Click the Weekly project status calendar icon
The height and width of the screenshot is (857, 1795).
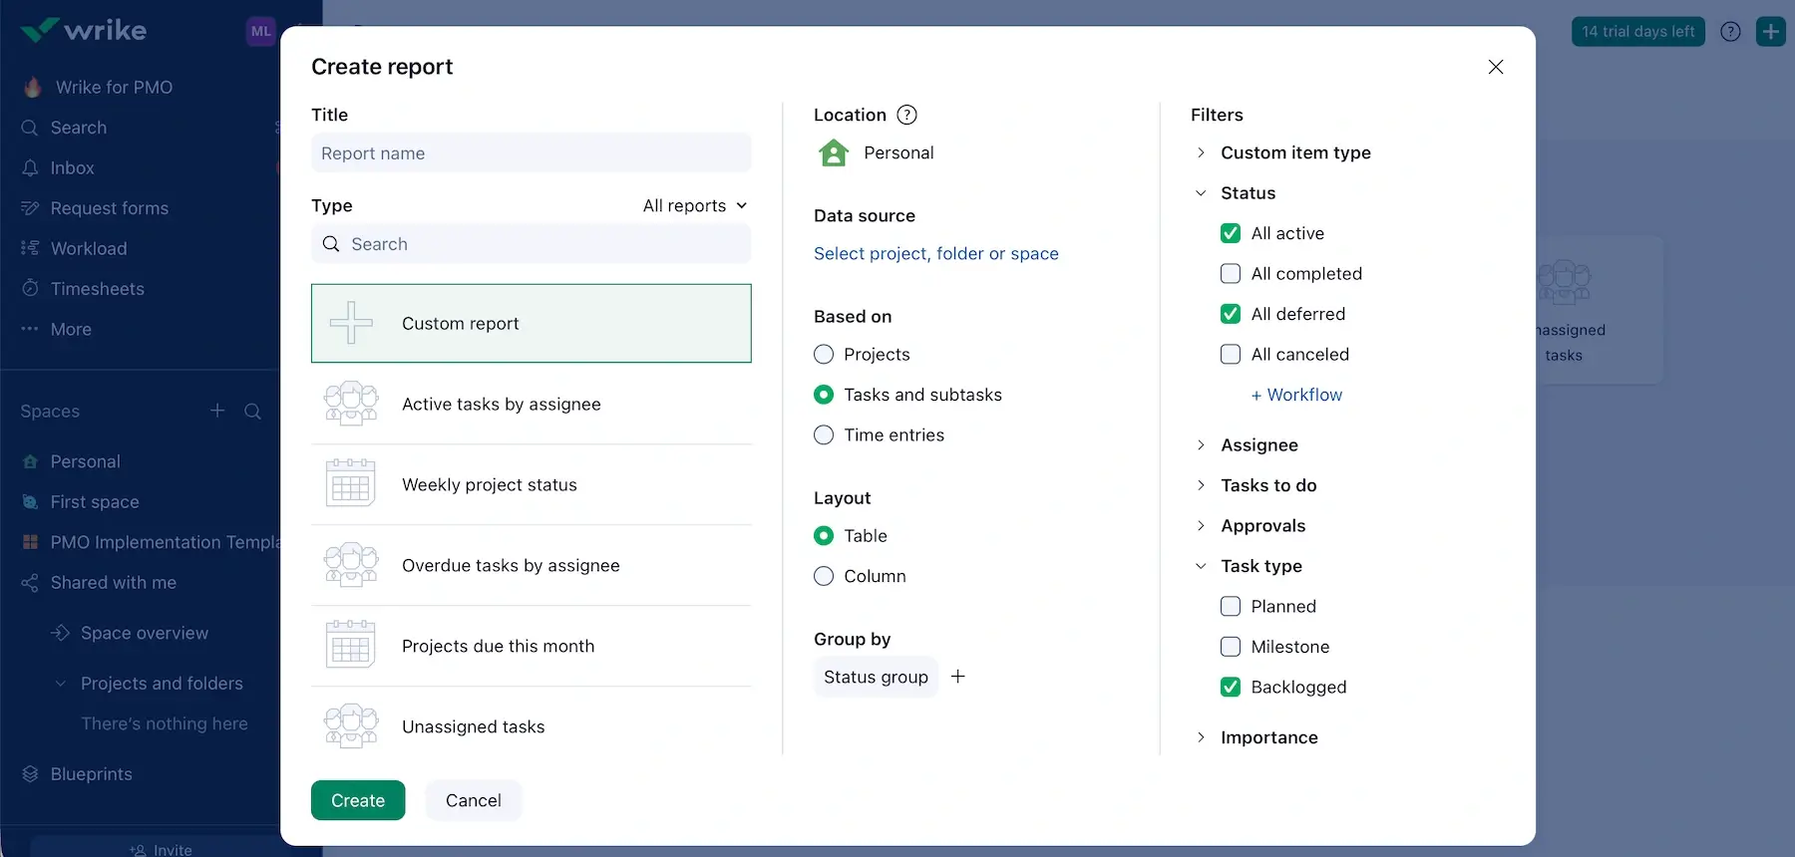click(x=351, y=483)
